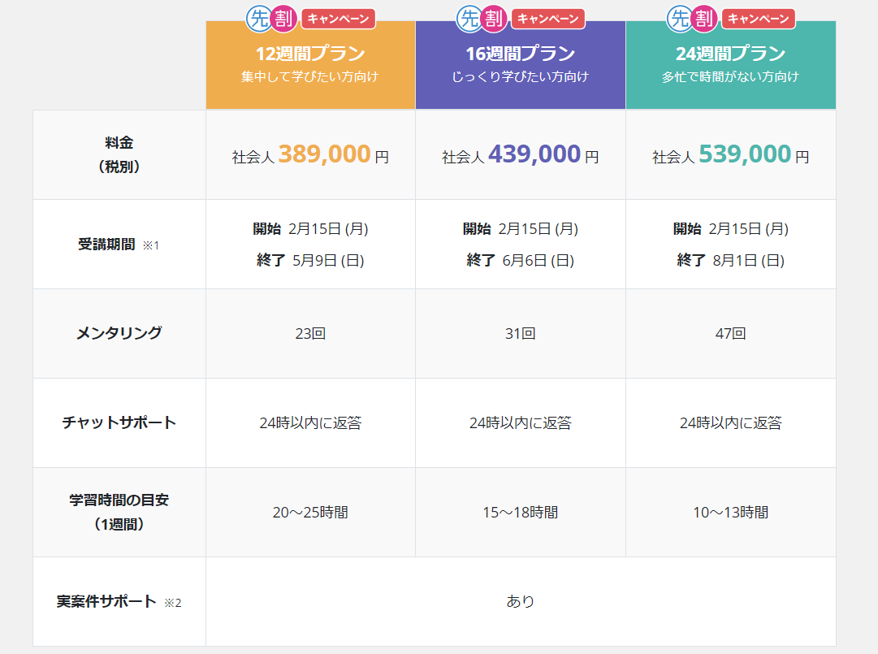Click the ※2 footnote next to 実案件サポート
878x654 pixels.
click(x=173, y=603)
